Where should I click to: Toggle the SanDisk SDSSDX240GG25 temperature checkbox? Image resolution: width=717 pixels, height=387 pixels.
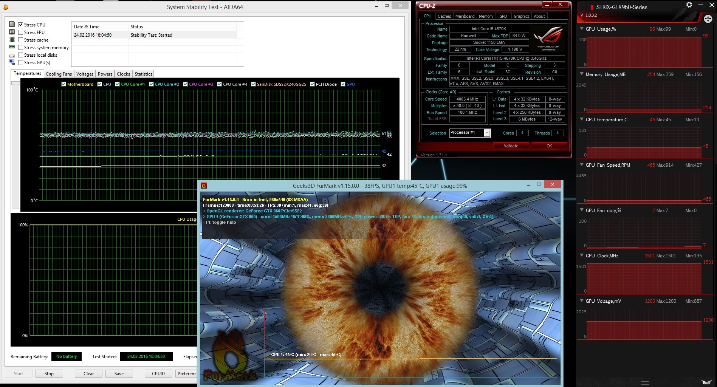(x=254, y=84)
